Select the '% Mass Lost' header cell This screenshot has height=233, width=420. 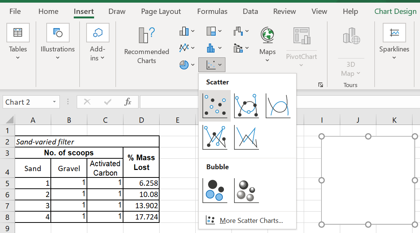point(141,162)
